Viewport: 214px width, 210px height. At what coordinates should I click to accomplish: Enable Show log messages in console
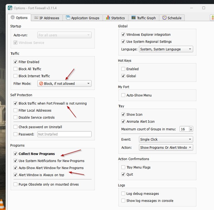(x=123, y=201)
